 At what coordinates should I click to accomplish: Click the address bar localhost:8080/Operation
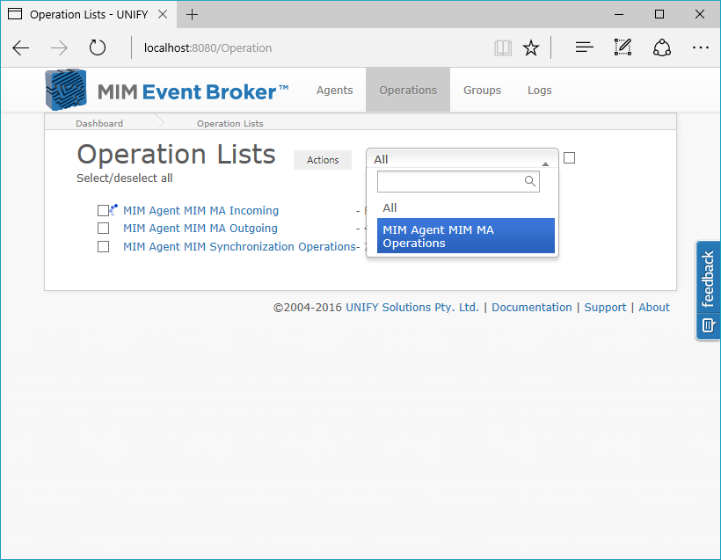coord(208,47)
